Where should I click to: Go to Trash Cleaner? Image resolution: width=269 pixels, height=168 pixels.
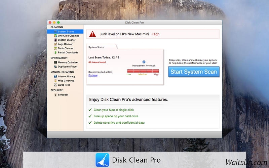point(65,48)
